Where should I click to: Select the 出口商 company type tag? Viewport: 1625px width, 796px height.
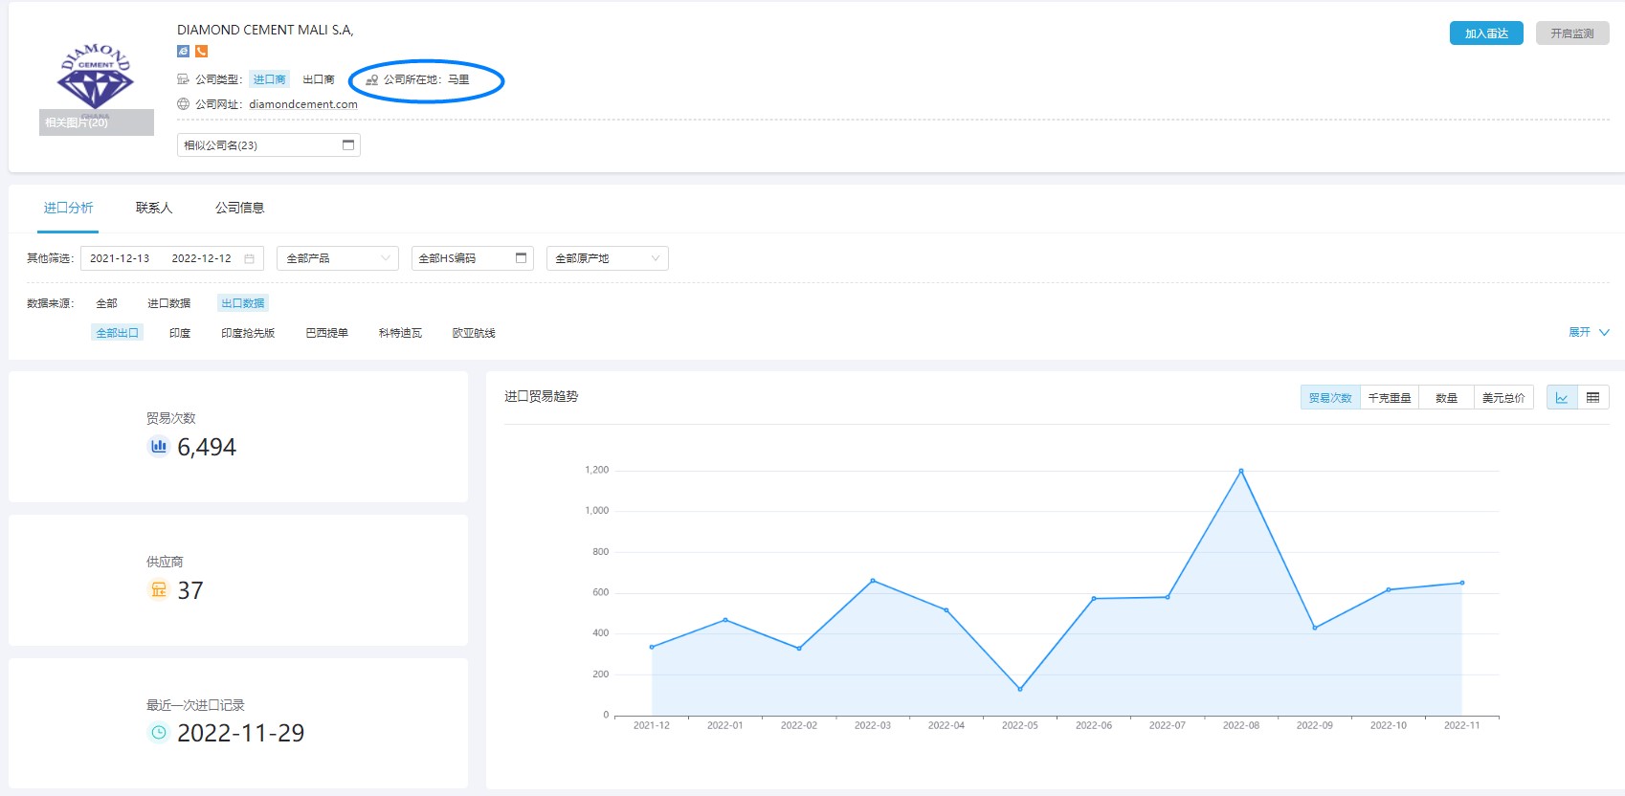click(319, 79)
